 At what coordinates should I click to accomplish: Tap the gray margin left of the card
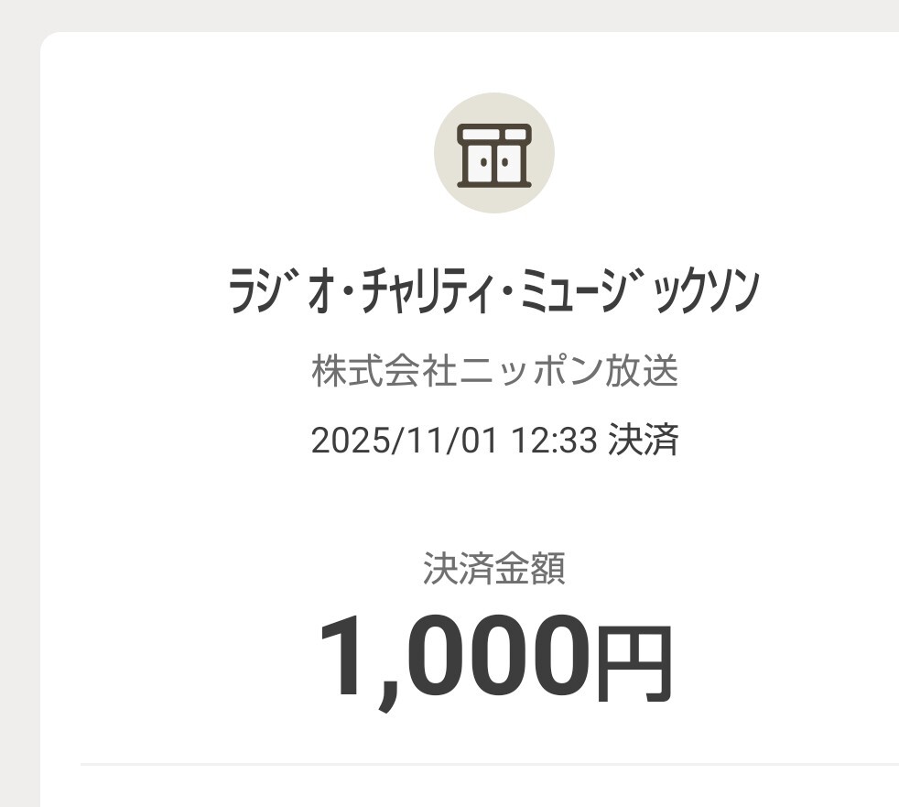click(19, 412)
